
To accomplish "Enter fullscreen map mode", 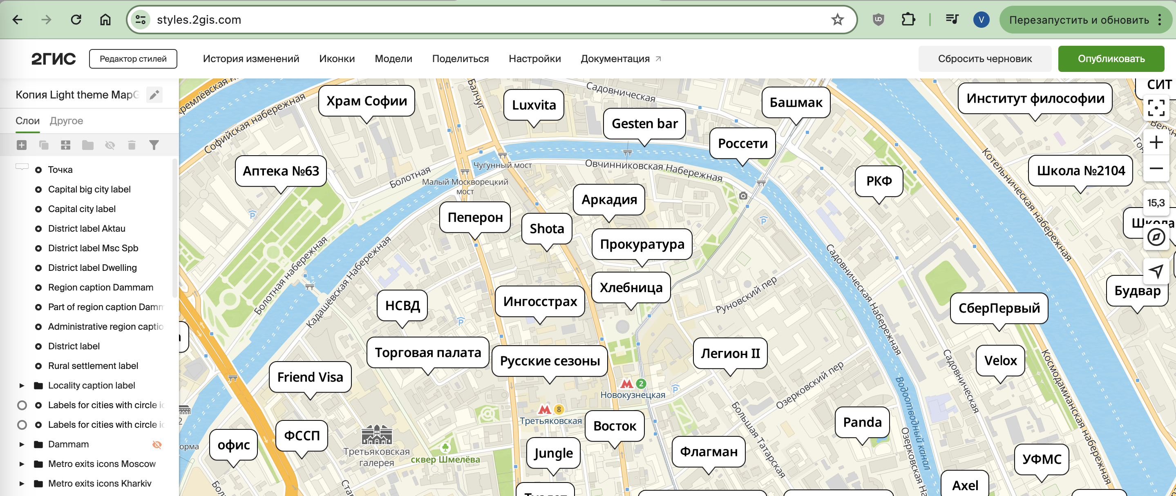I will 1156,108.
